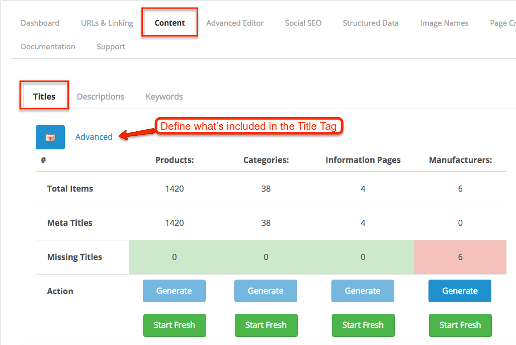Generate titles for Manufacturers
Viewport: 516px width, 345px height.
pyautogui.click(x=460, y=291)
